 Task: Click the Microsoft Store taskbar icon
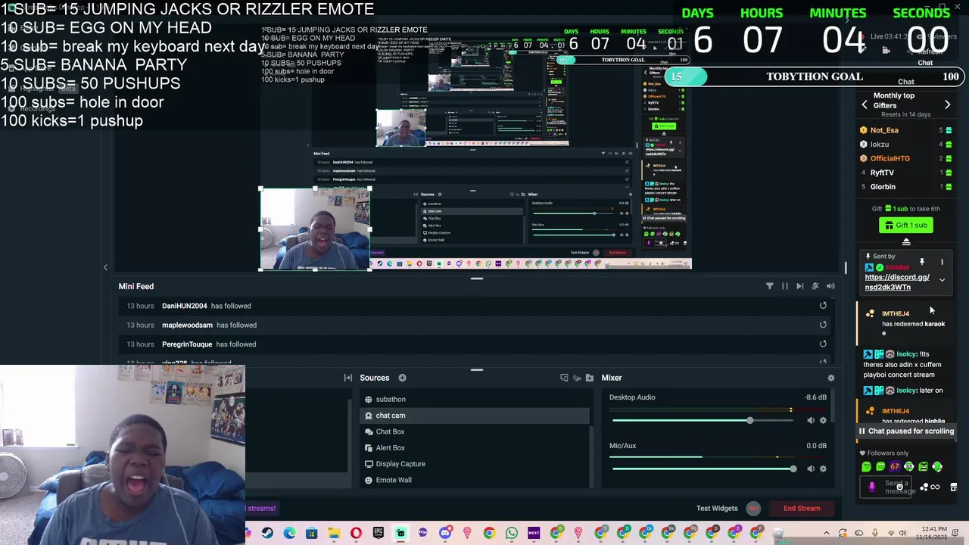pyautogui.click(x=311, y=534)
